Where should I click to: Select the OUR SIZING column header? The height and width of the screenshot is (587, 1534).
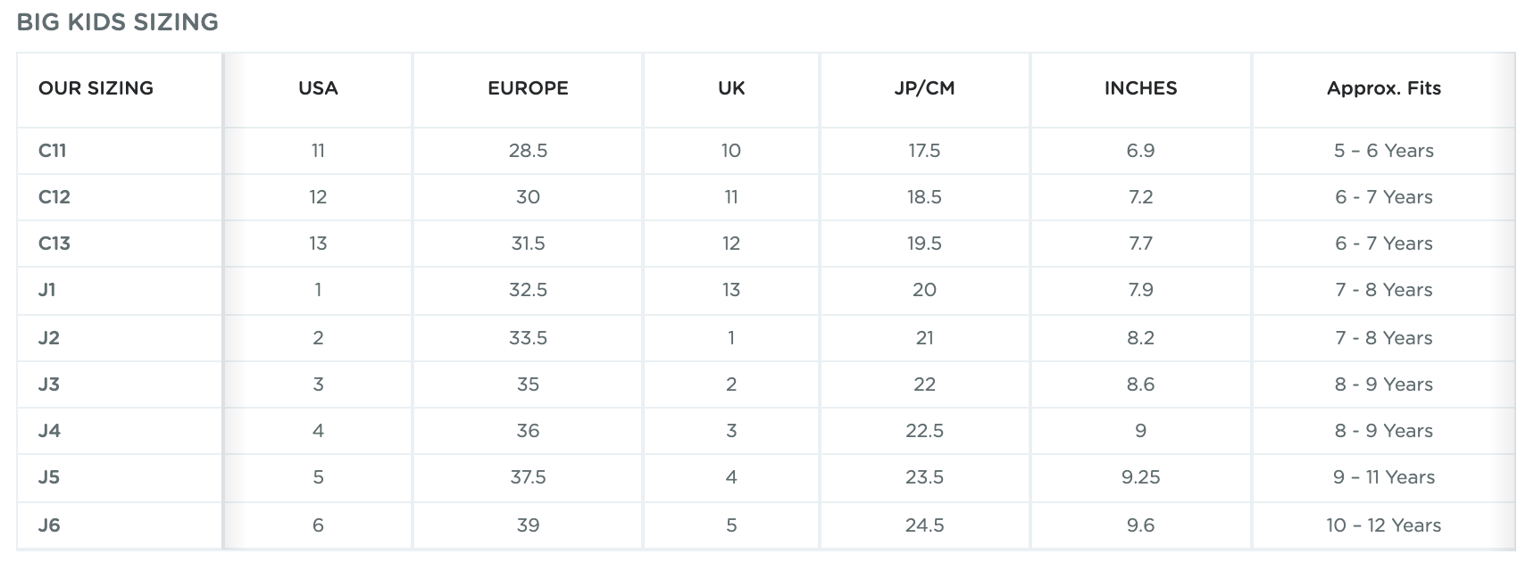(x=96, y=88)
